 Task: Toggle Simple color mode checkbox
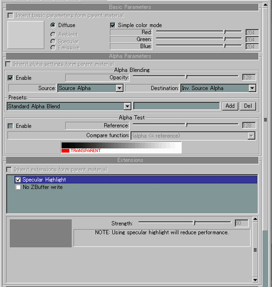113,25
